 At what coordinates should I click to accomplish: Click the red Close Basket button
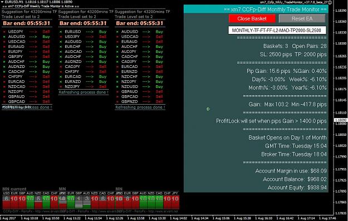(x=252, y=18)
